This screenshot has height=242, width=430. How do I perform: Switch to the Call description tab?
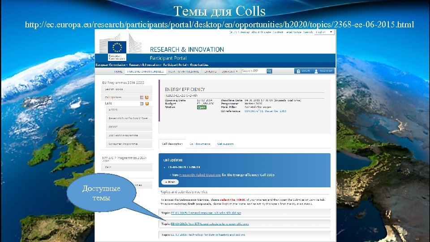click(x=172, y=144)
